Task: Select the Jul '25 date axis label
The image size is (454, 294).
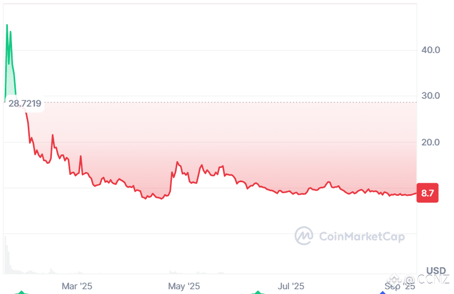Action: tap(291, 286)
